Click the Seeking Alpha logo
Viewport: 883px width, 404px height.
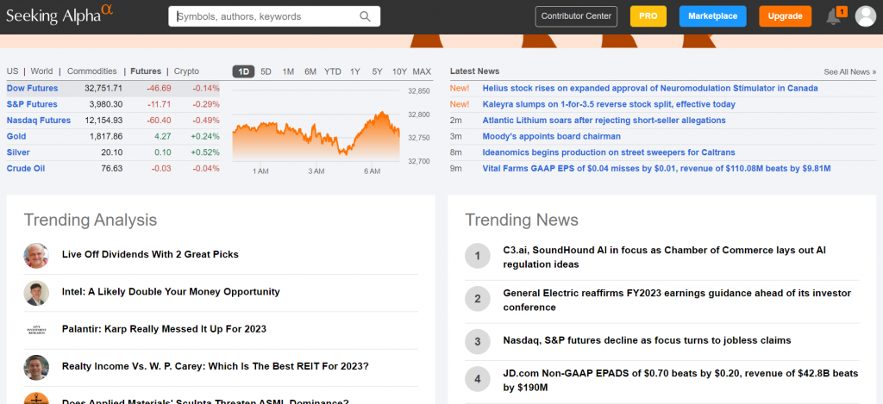point(57,16)
